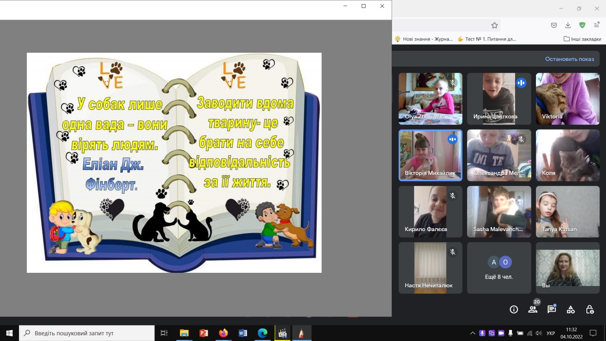The height and width of the screenshot is (341, 606).
Task: Expand the 'Інші закладки' bookmarks folder
Action: tap(582, 39)
